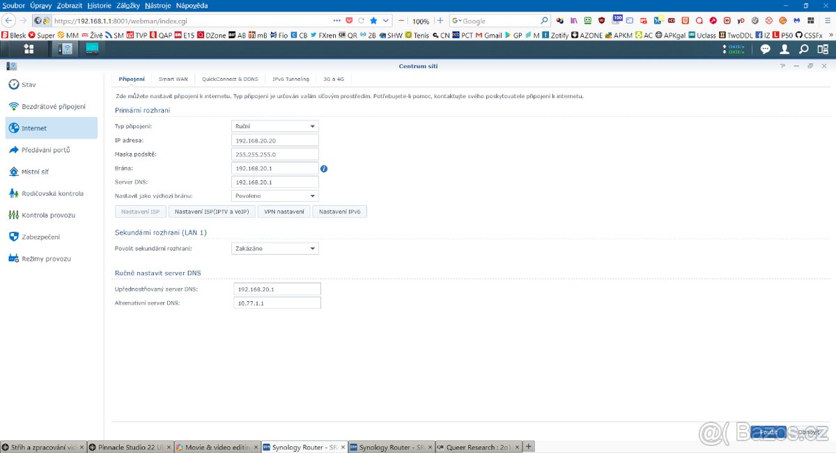This screenshot has height=453, width=836.
Task: Open the user account options icon
Action: click(784, 49)
